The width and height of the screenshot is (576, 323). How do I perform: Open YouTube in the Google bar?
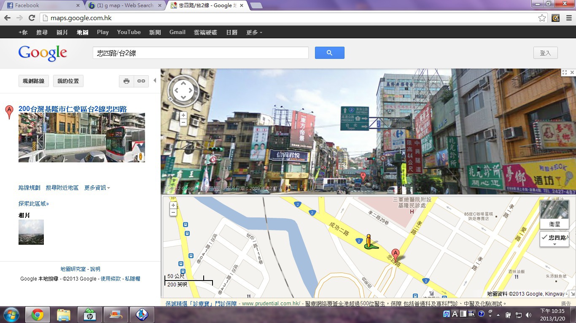[x=129, y=32]
